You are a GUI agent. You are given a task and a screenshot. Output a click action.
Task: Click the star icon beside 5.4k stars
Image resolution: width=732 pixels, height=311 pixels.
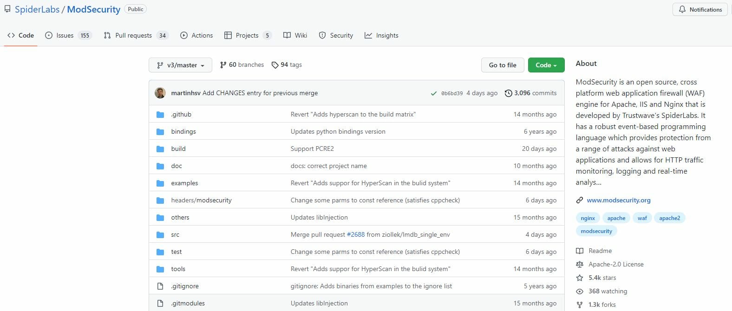(580, 278)
